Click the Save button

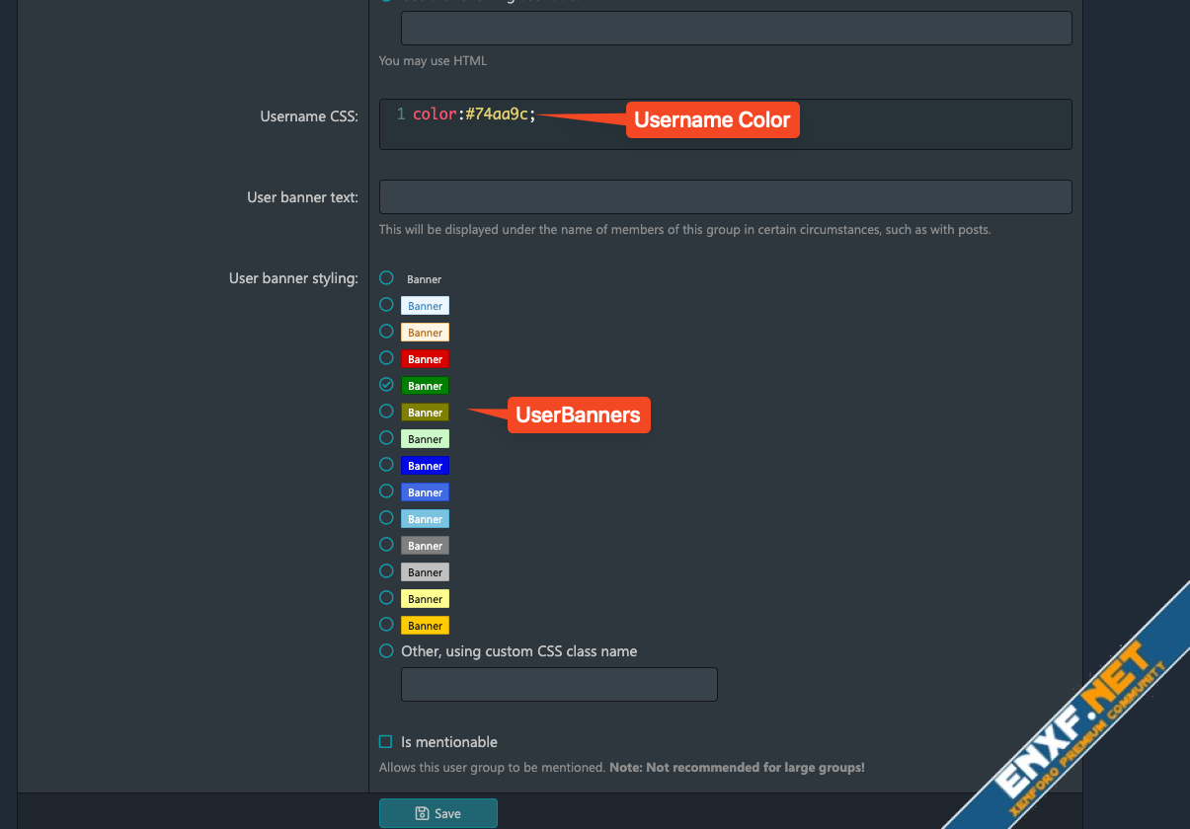click(x=437, y=813)
